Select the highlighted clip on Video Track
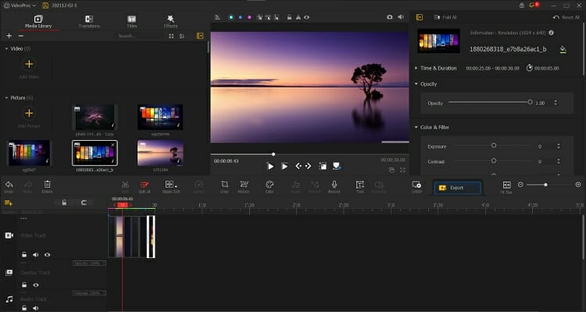The width and height of the screenshot is (586, 312). (x=151, y=236)
